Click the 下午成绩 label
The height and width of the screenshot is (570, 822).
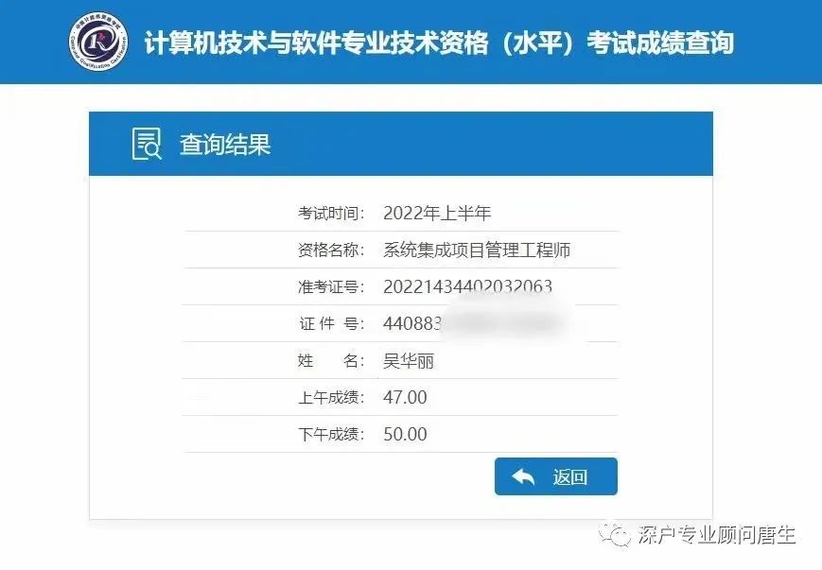coord(331,434)
